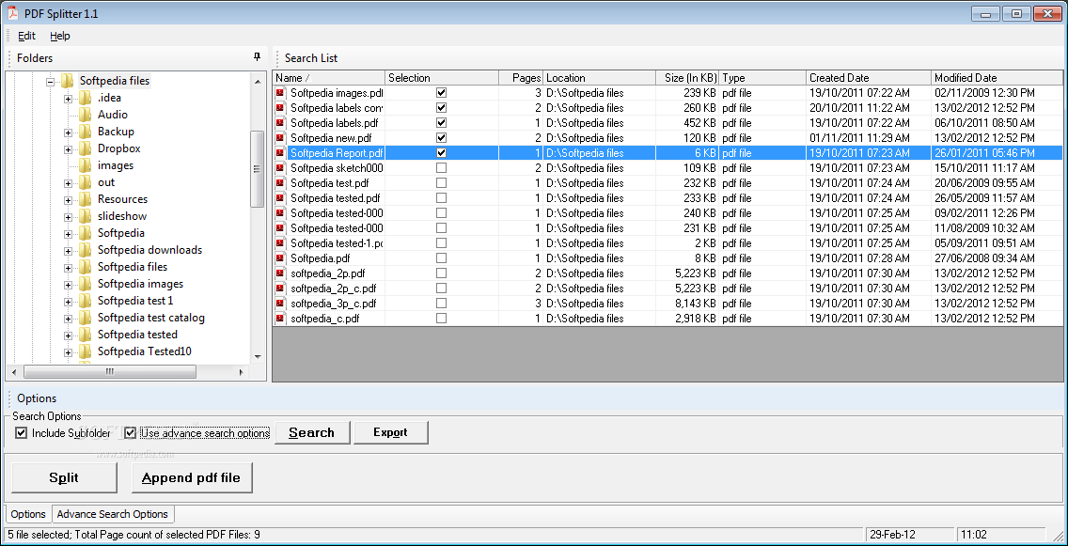The image size is (1068, 546).
Task: Select Softpedia tested-1 file row name
Action: 337,243
